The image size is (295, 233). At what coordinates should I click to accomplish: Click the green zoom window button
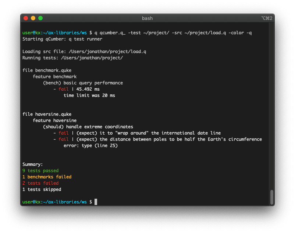40,18
